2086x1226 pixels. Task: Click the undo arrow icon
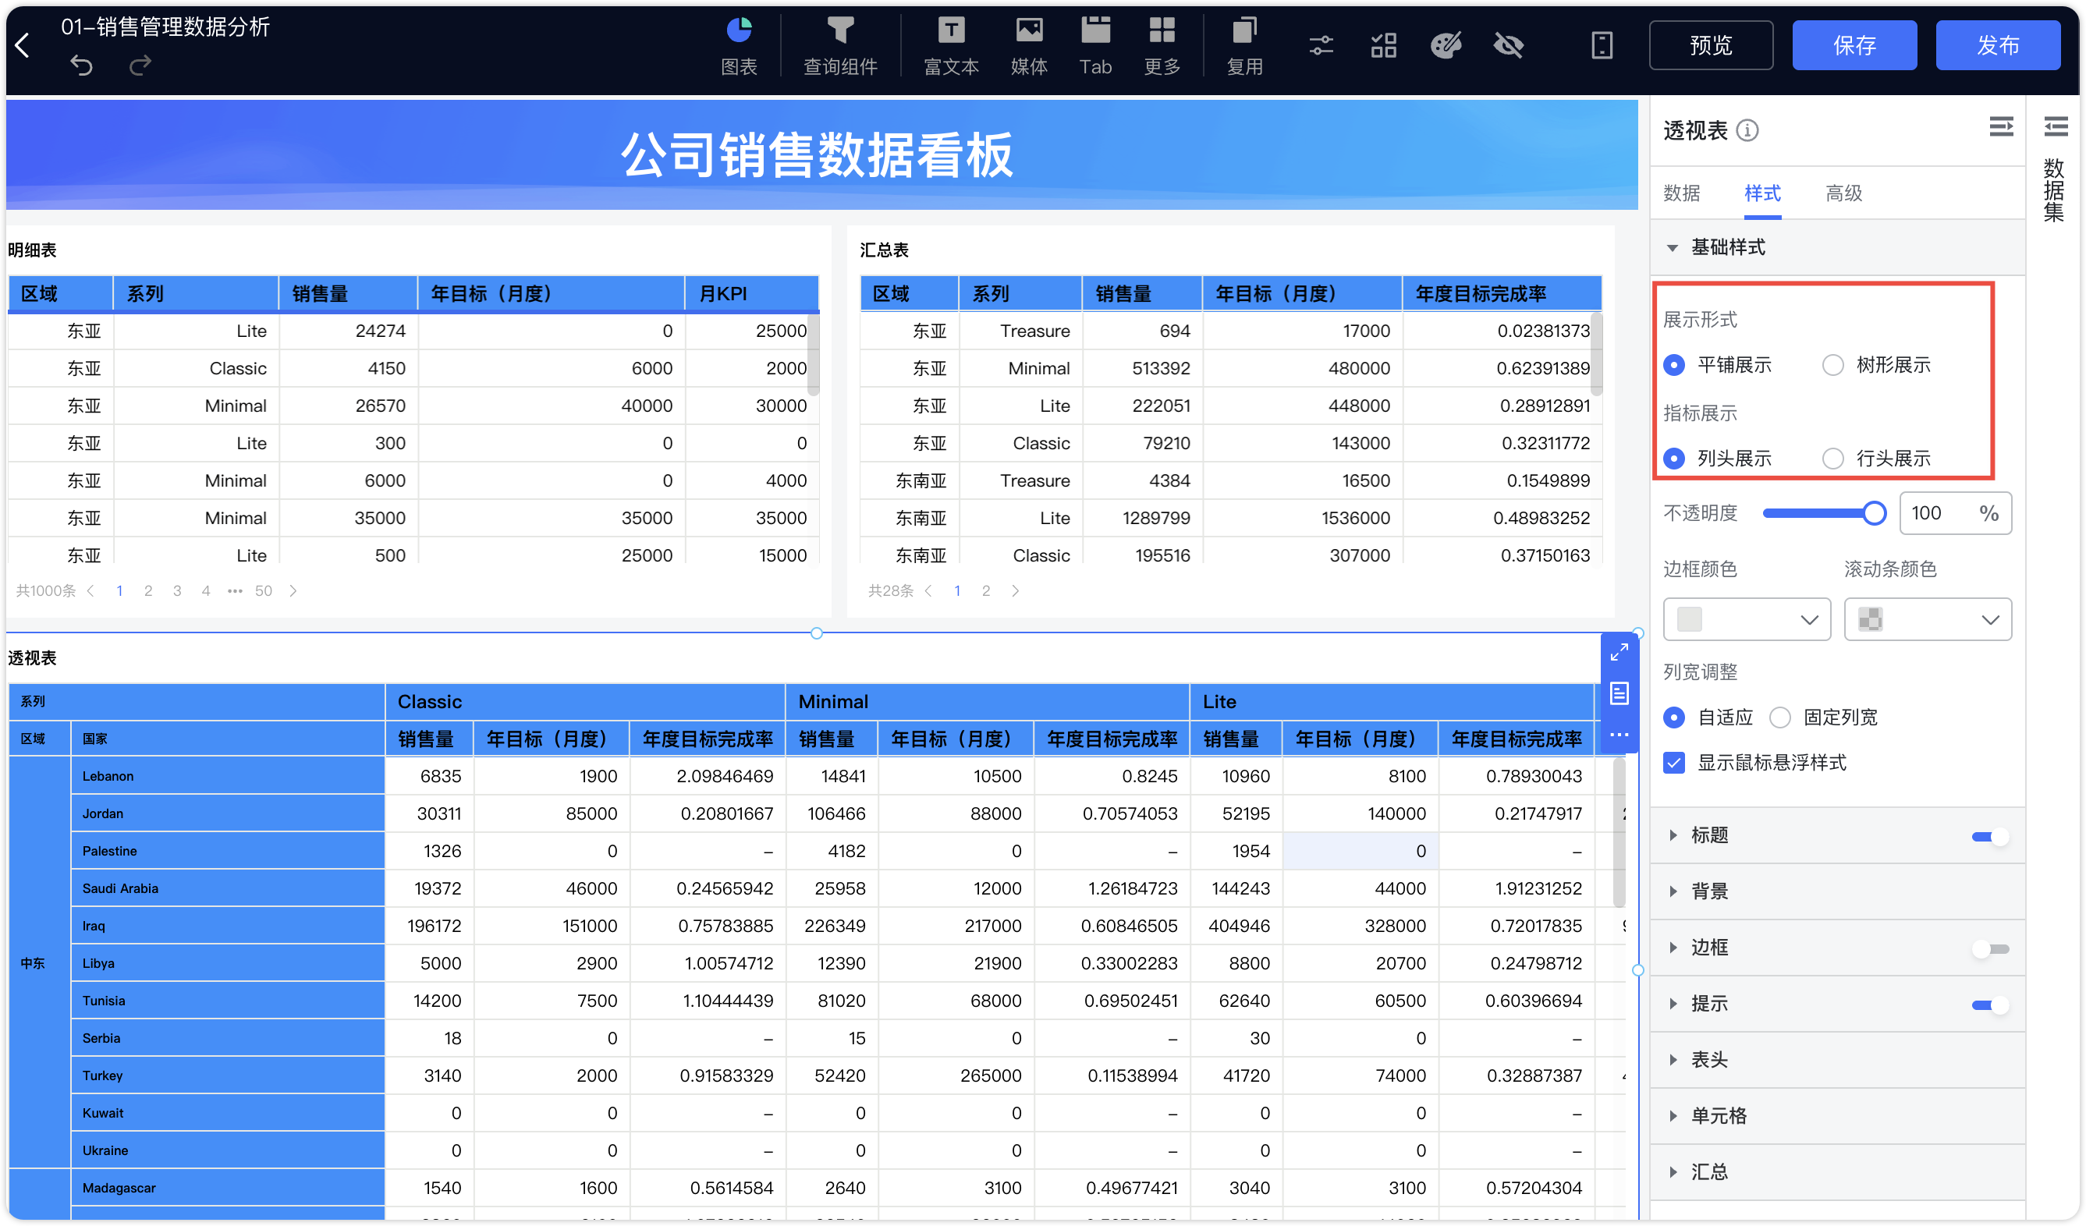[81, 65]
